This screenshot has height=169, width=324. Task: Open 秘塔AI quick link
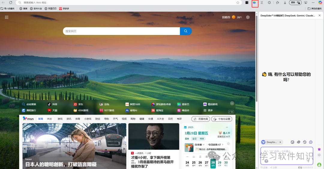[x=131, y=110]
